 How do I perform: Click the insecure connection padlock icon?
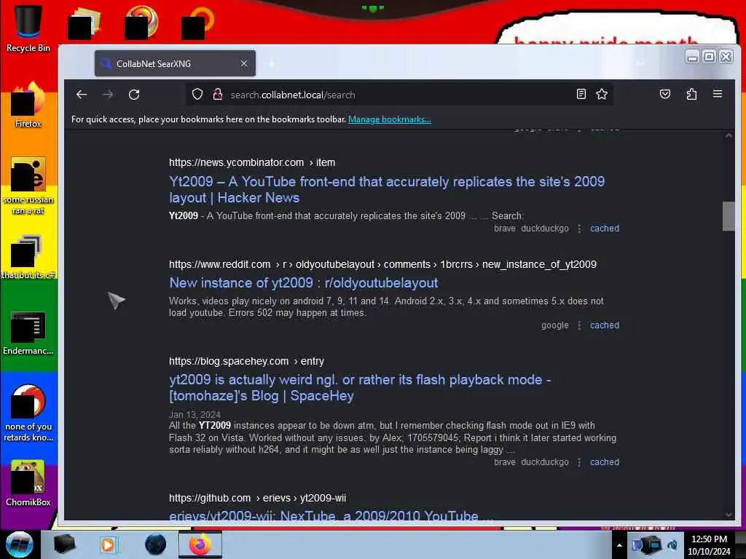217,94
